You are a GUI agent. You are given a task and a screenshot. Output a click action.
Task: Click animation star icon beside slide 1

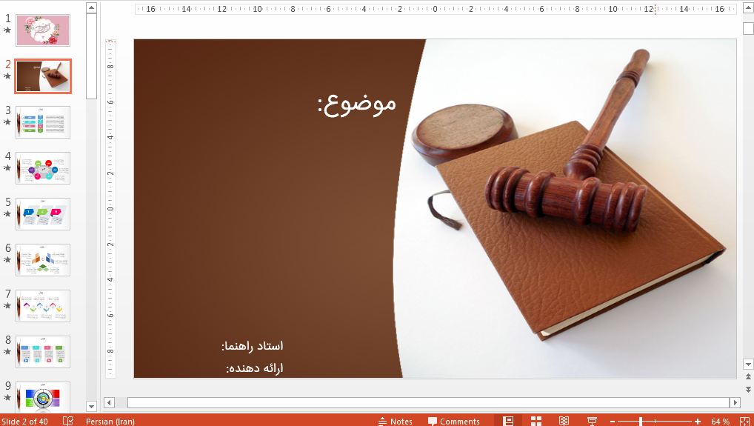[x=7, y=30]
